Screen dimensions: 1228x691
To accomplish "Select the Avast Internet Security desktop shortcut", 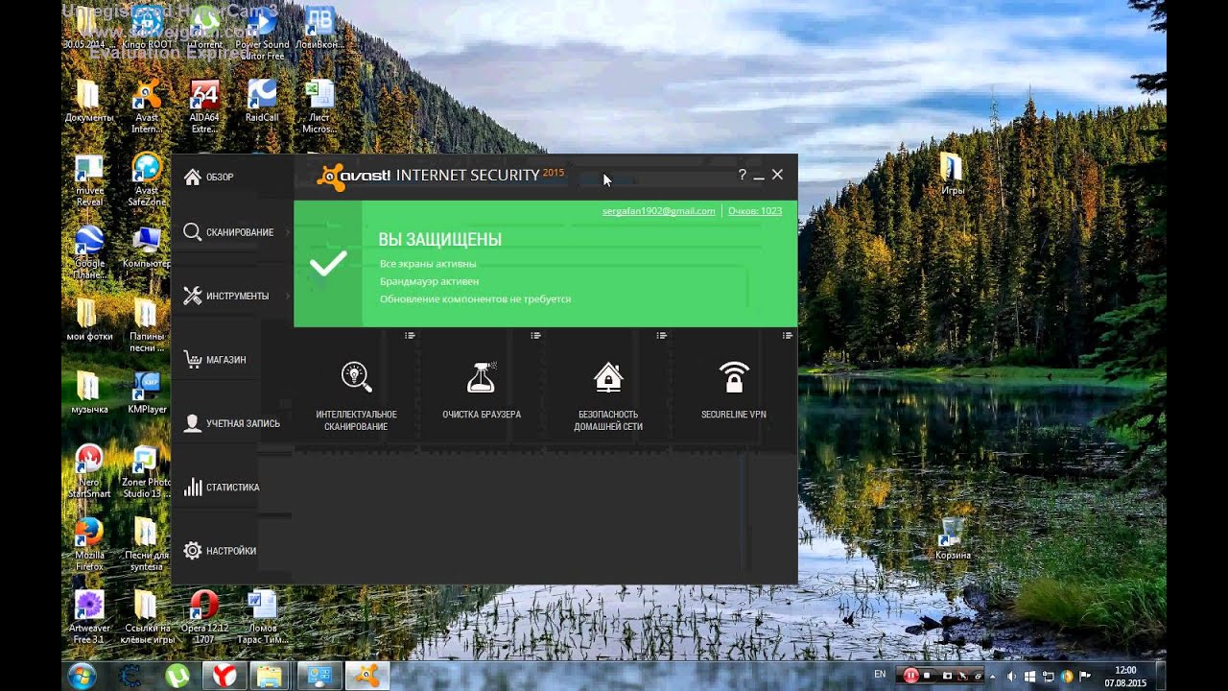I will [x=147, y=107].
